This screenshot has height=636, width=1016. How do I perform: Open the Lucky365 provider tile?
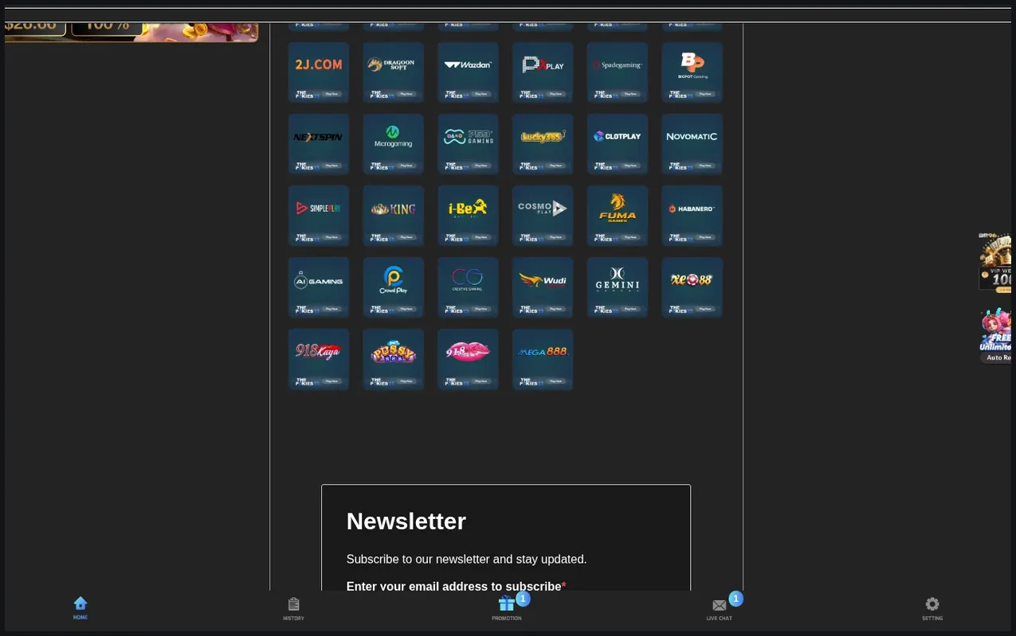(x=543, y=144)
